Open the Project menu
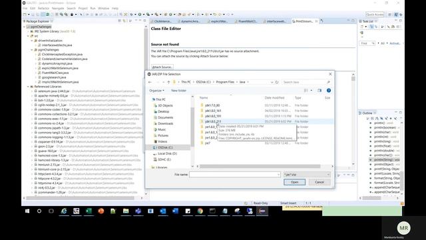This screenshot has width=426, height=240. click(x=83, y=9)
